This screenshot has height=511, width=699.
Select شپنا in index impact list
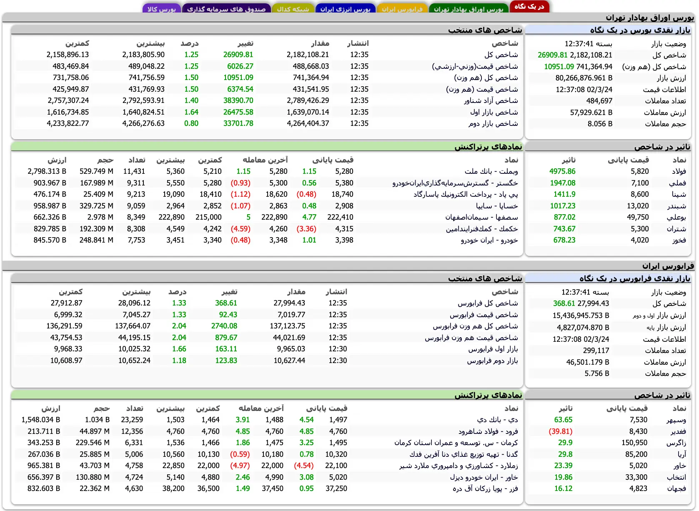(679, 194)
